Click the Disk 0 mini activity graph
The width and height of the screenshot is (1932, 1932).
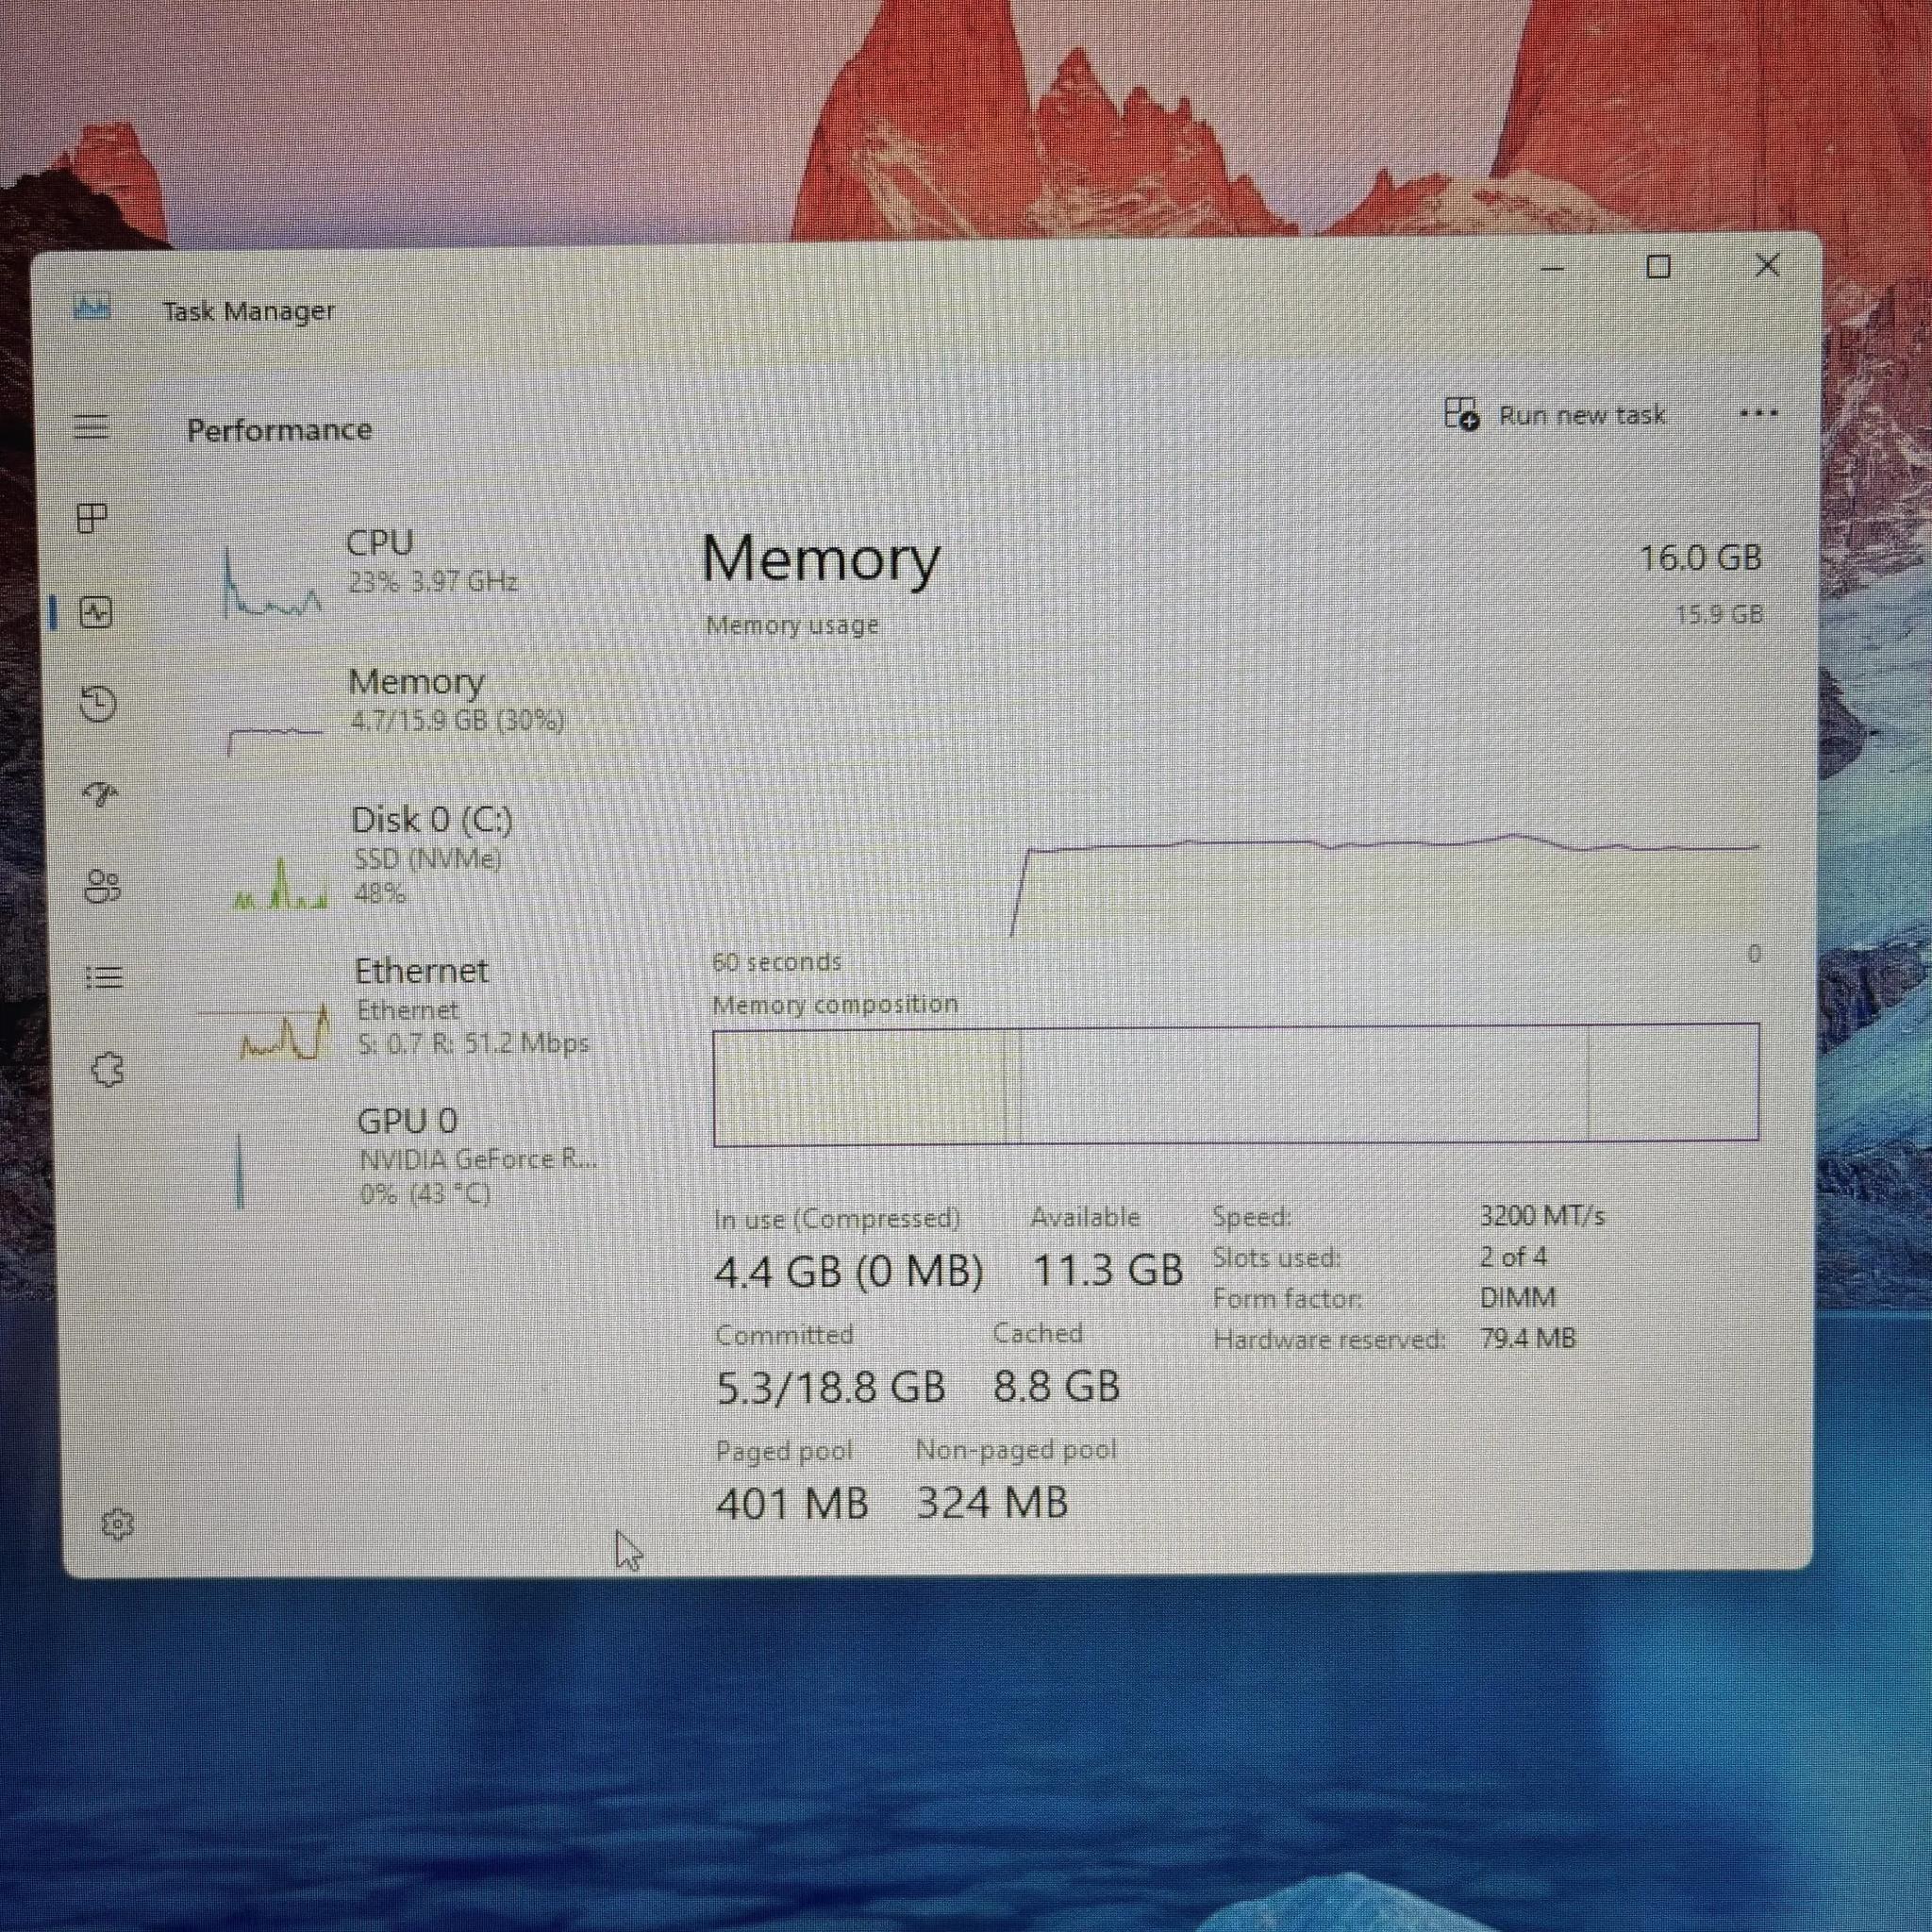click(281, 882)
